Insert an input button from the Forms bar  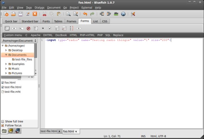coord(14,28)
